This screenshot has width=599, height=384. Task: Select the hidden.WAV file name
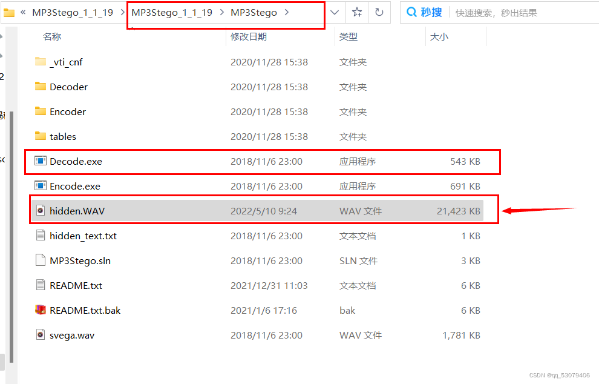[x=77, y=211]
